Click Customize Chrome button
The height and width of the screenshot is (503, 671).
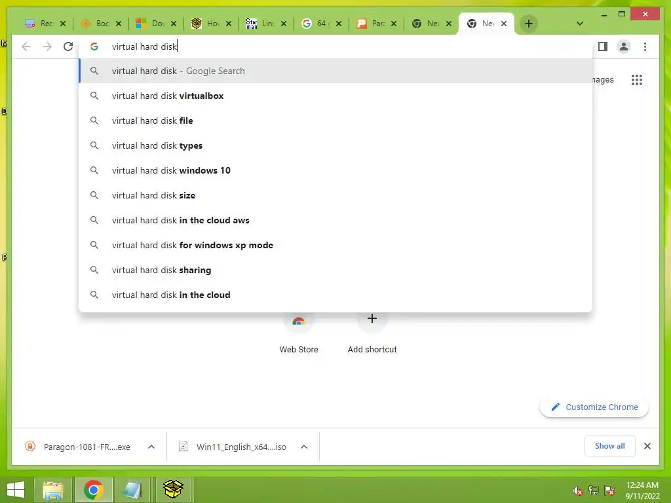(x=594, y=407)
